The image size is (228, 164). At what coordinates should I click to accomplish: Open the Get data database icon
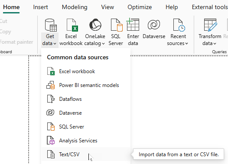point(51,25)
